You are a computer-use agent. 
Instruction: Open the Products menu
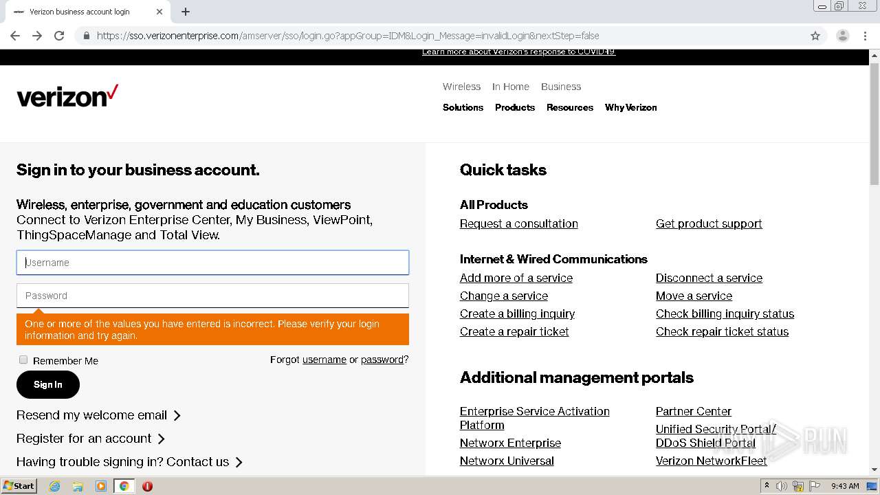[515, 107]
